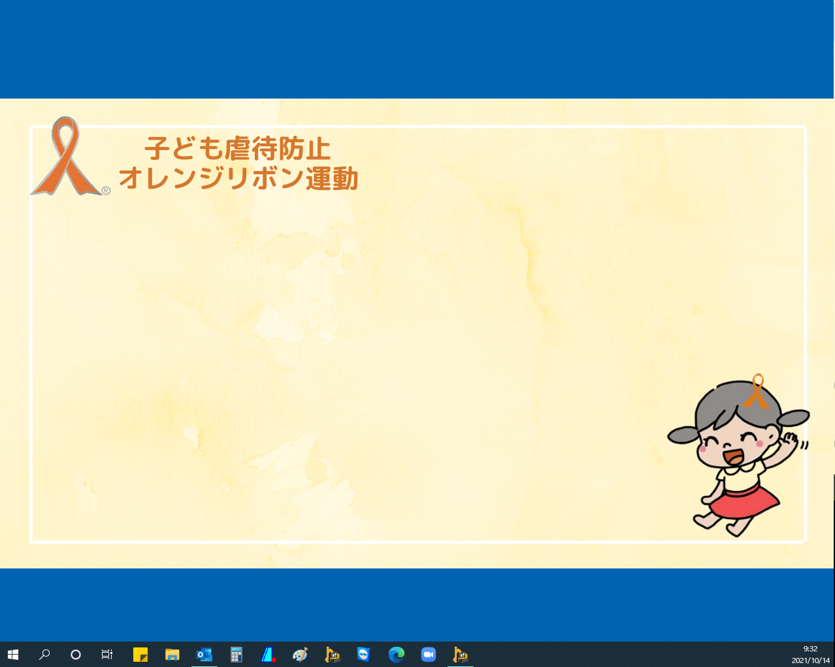
Task: Switch to the running excavator app beside Zoom
Action: click(x=461, y=655)
